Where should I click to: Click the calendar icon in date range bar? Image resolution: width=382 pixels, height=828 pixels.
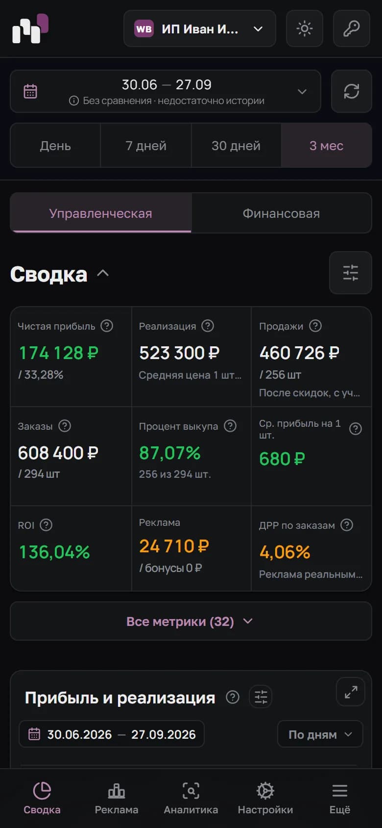tap(30, 91)
